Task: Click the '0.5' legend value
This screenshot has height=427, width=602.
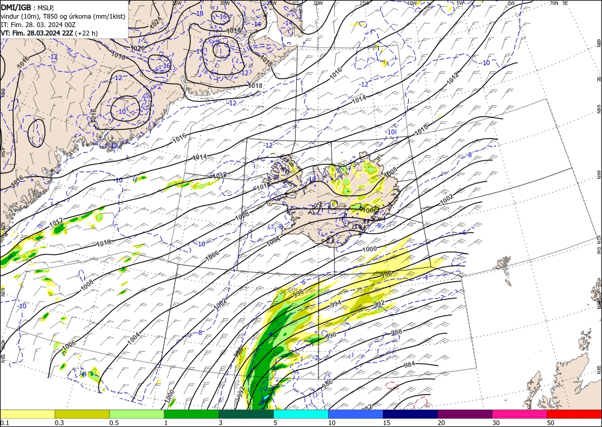Action: [x=114, y=423]
